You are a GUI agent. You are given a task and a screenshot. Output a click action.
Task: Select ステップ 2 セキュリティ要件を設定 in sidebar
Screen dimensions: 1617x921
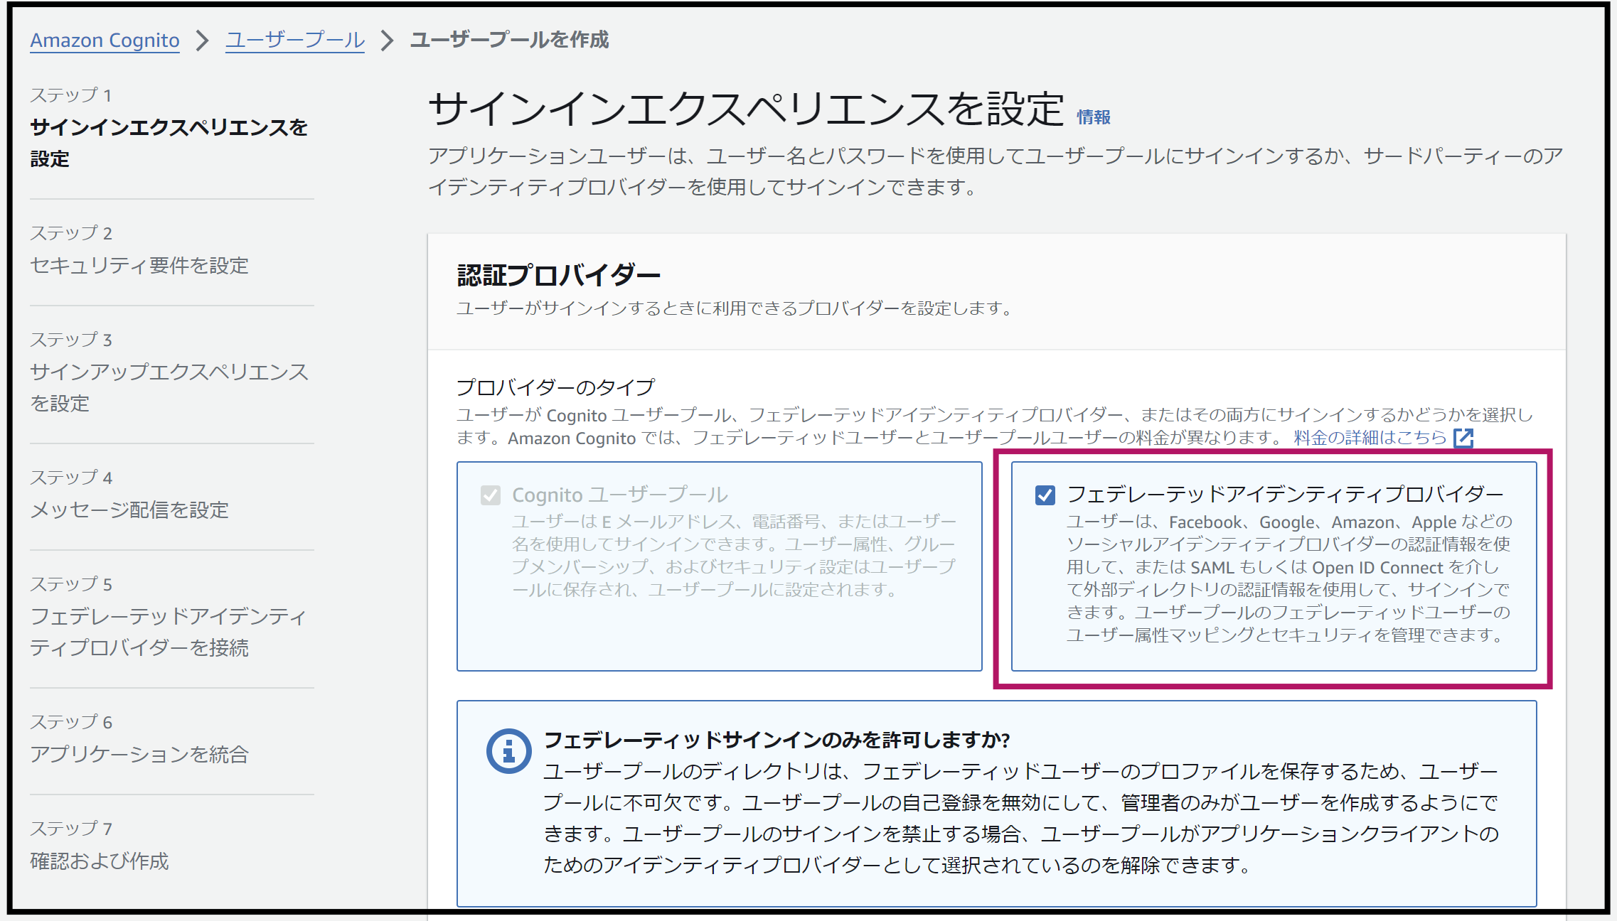(x=139, y=250)
